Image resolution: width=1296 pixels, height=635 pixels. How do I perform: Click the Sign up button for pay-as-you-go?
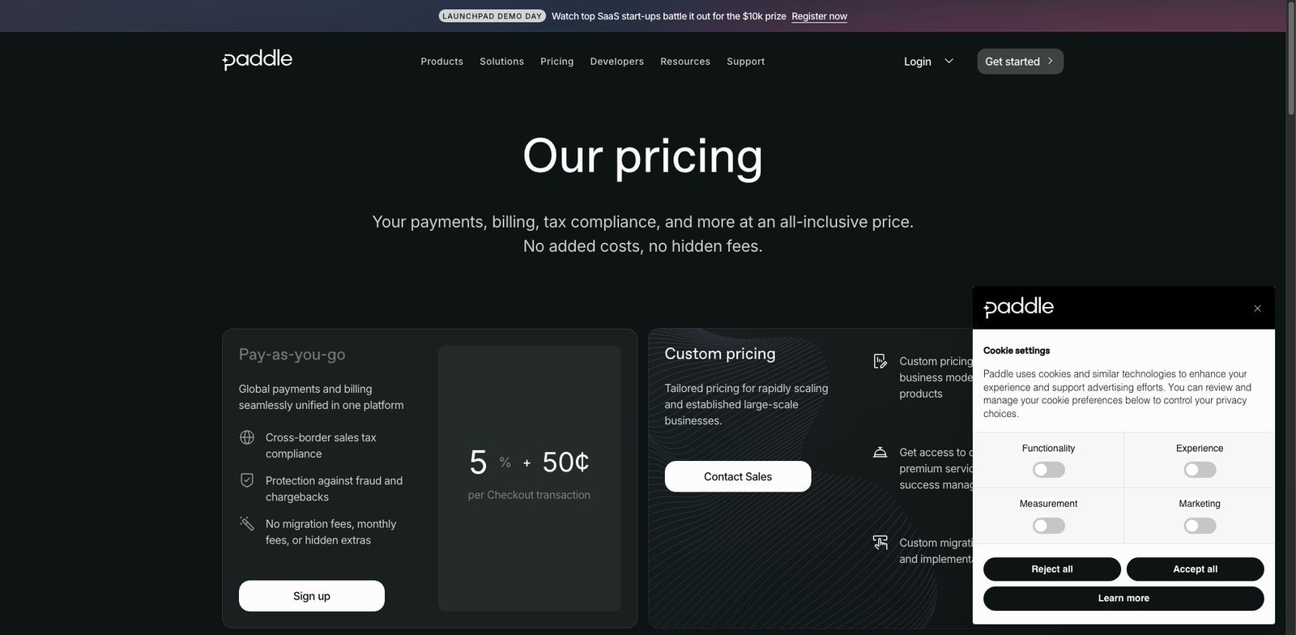point(311,595)
